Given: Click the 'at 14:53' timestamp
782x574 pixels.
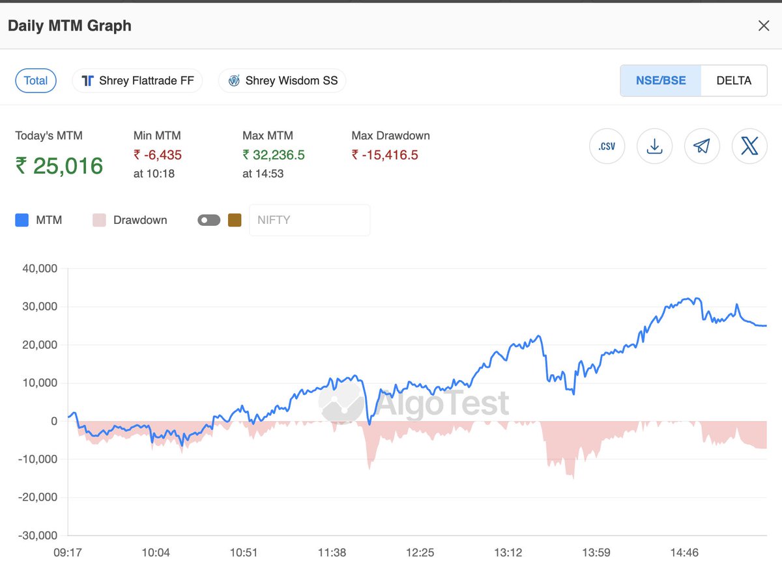Looking at the screenshot, I should [263, 174].
